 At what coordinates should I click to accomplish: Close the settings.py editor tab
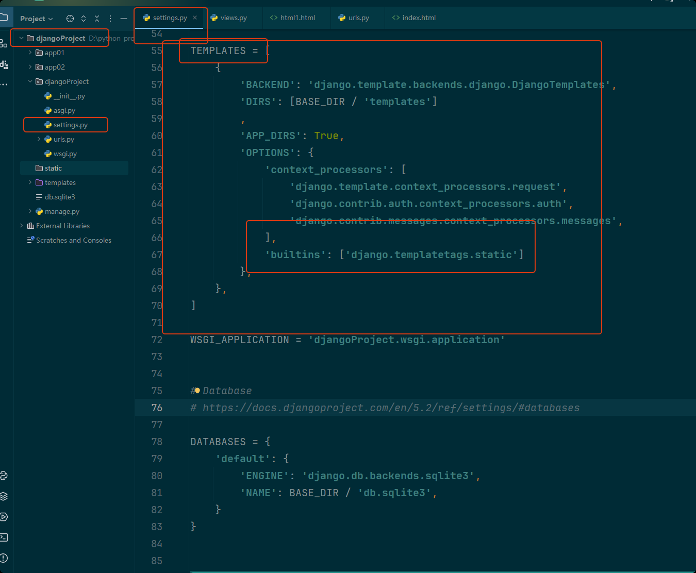195,18
